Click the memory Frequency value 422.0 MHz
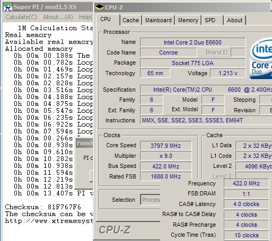The height and width of the screenshot is (241, 272). [246, 183]
